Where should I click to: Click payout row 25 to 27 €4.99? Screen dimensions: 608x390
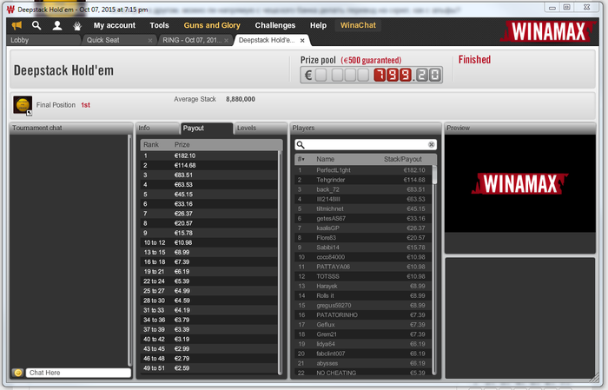tap(209, 291)
